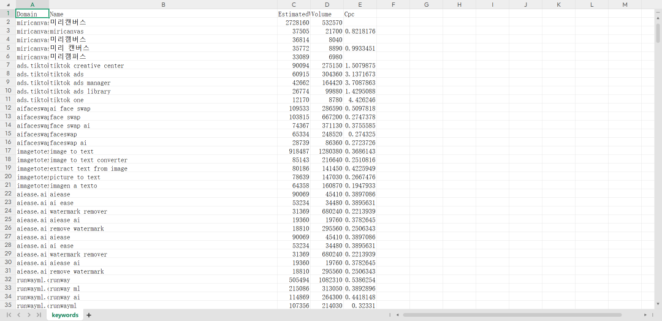The width and height of the screenshot is (662, 321).
Task: Select cell containing ai face swap
Action: coord(163,108)
